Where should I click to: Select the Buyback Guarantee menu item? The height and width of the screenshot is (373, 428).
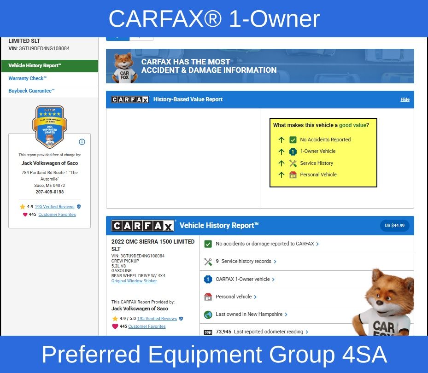click(x=31, y=91)
